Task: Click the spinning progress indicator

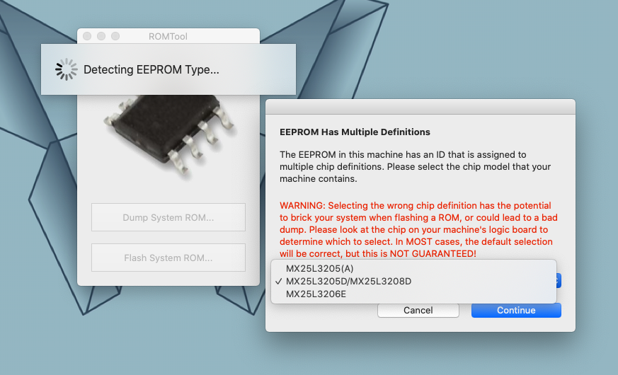Action: [67, 70]
